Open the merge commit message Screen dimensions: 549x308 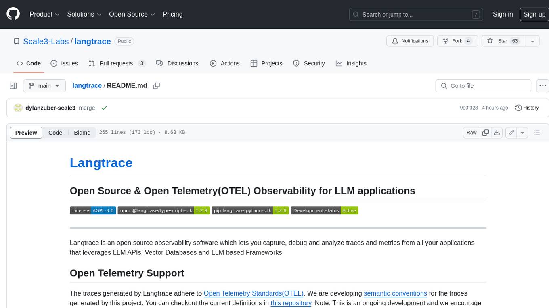click(x=87, y=108)
